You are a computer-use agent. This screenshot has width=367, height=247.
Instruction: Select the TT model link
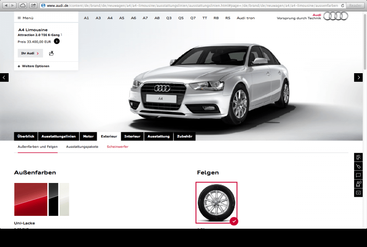[x=205, y=18]
